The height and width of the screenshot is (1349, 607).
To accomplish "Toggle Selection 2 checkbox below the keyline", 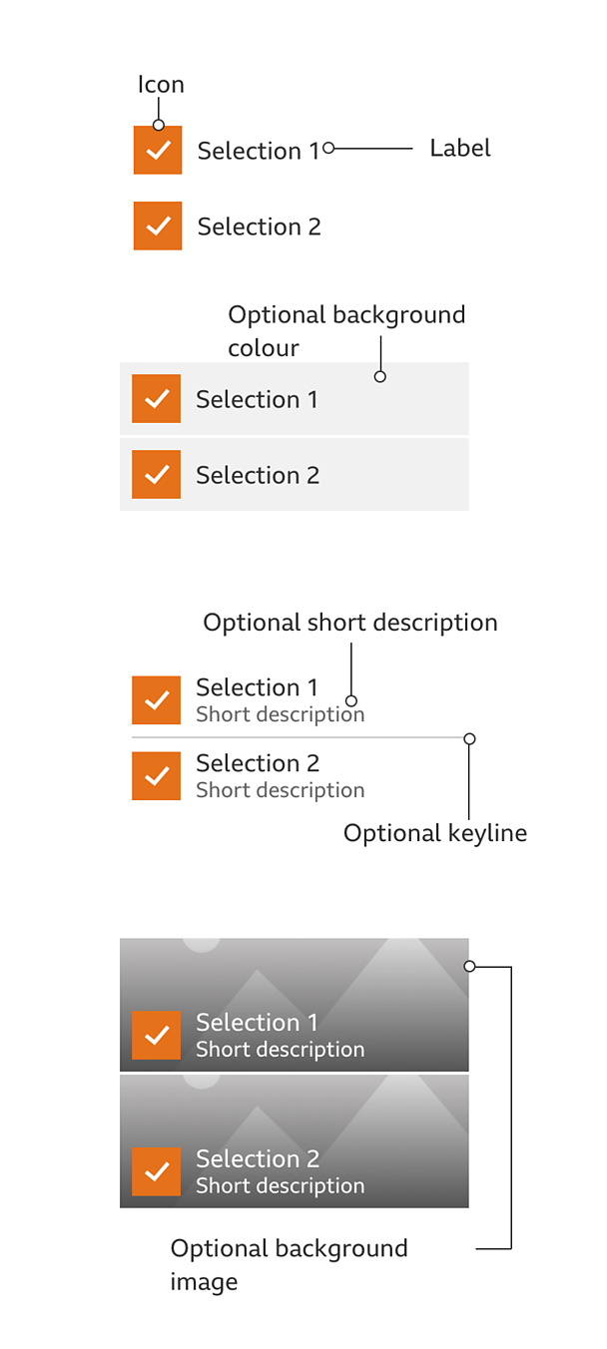I will click(x=156, y=775).
